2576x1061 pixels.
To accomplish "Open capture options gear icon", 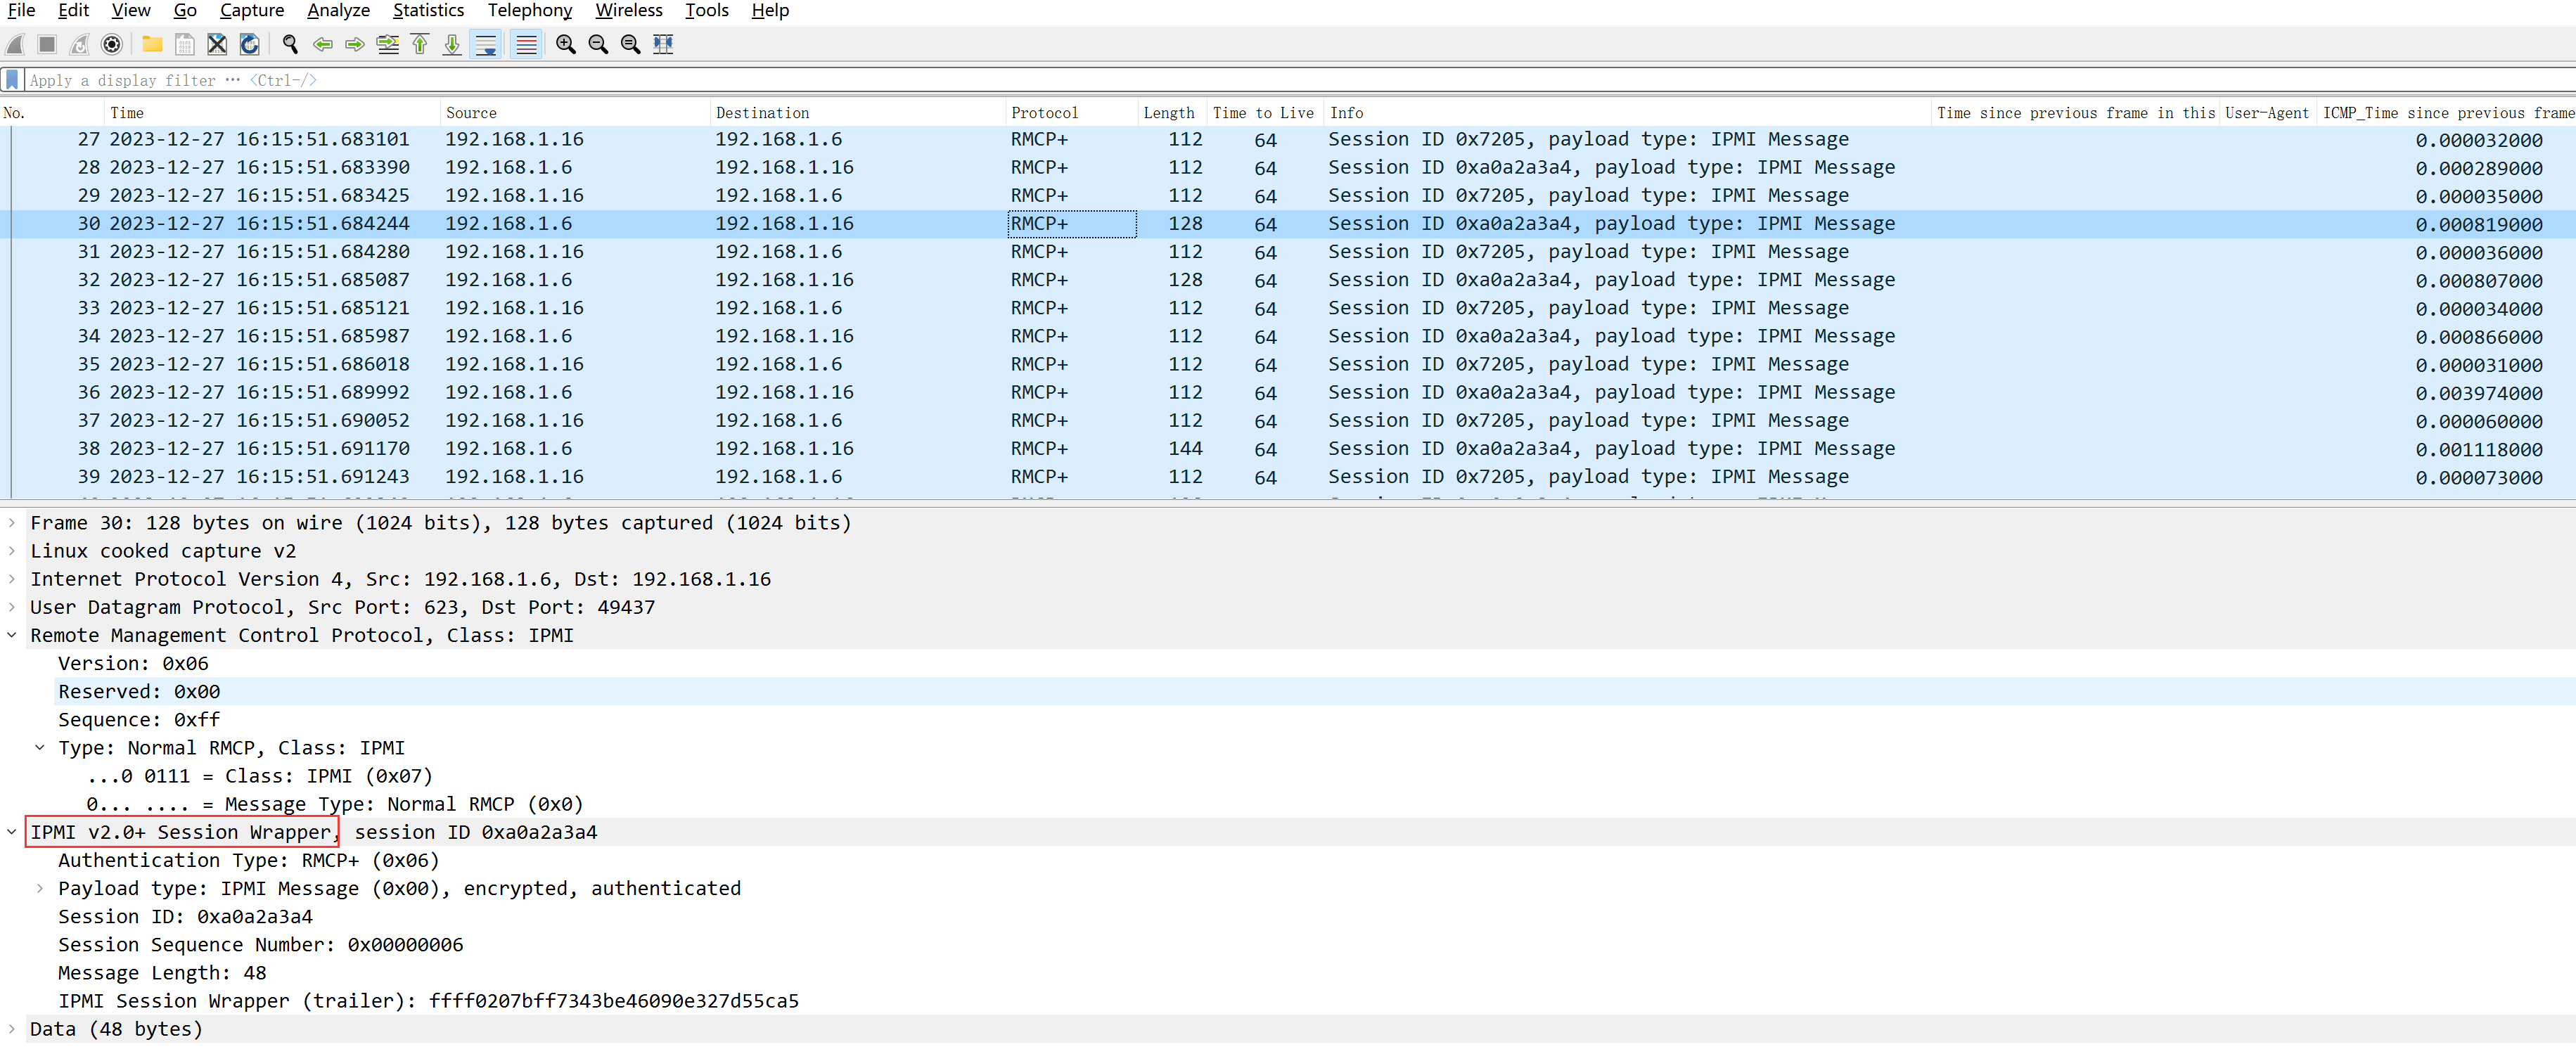I will tap(112, 44).
